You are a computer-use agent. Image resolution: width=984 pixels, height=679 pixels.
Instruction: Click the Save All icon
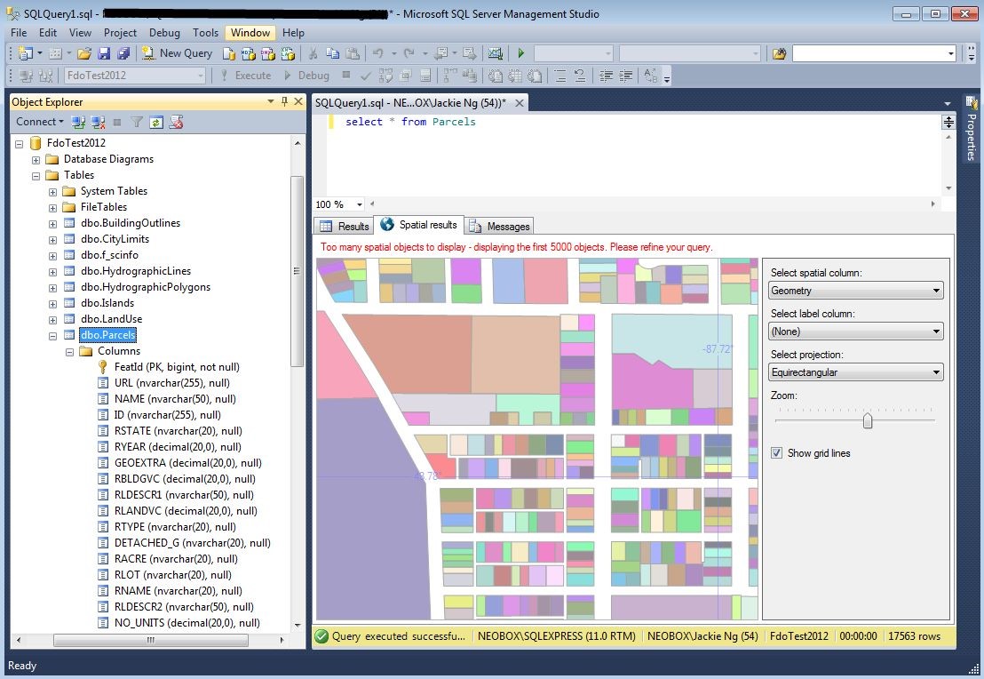(x=123, y=53)
